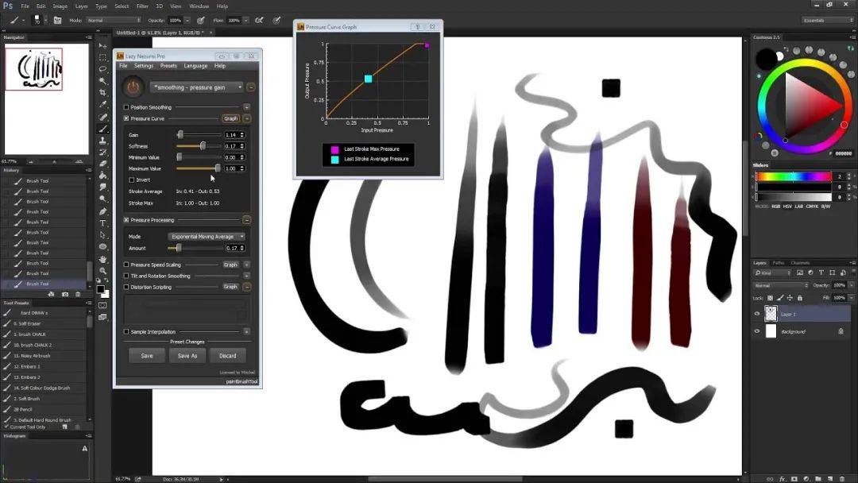
Task: Select the Pen tool
Action: (102, 212)
